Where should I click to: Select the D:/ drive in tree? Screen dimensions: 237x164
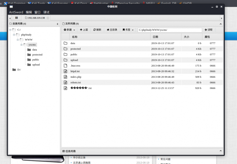19,70
